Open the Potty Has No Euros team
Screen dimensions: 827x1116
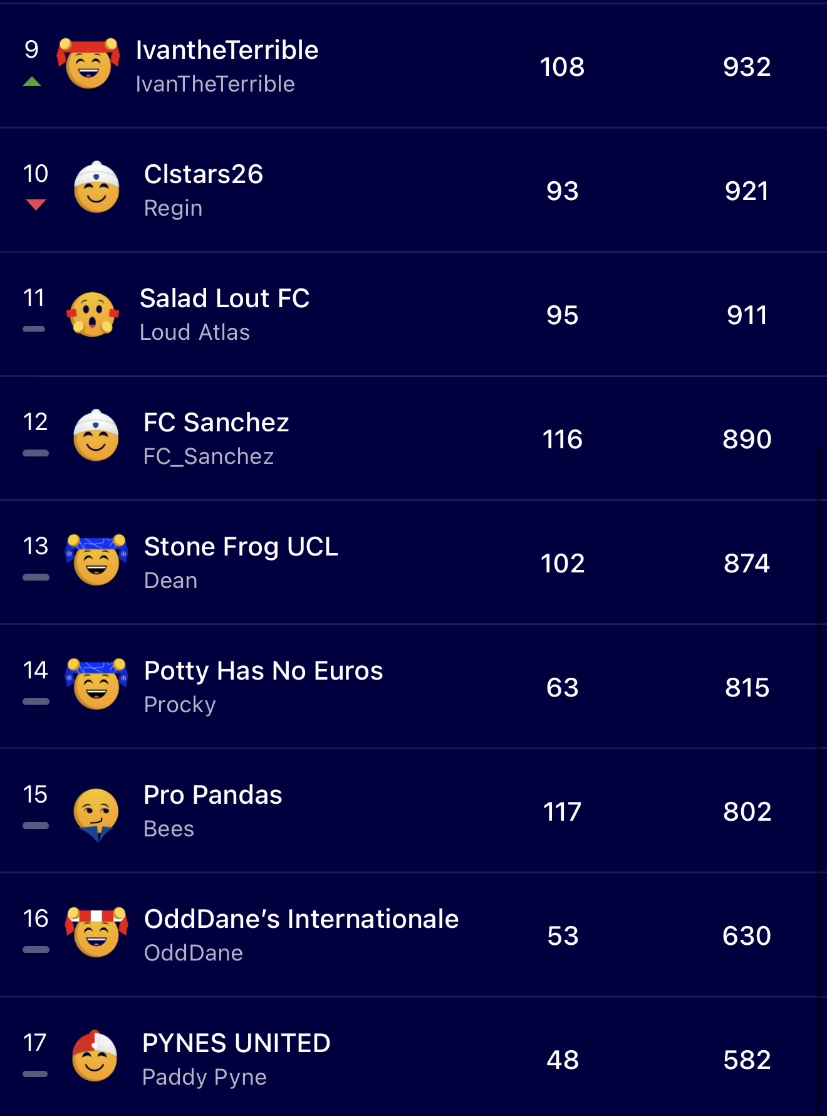(x=263, y=671)
